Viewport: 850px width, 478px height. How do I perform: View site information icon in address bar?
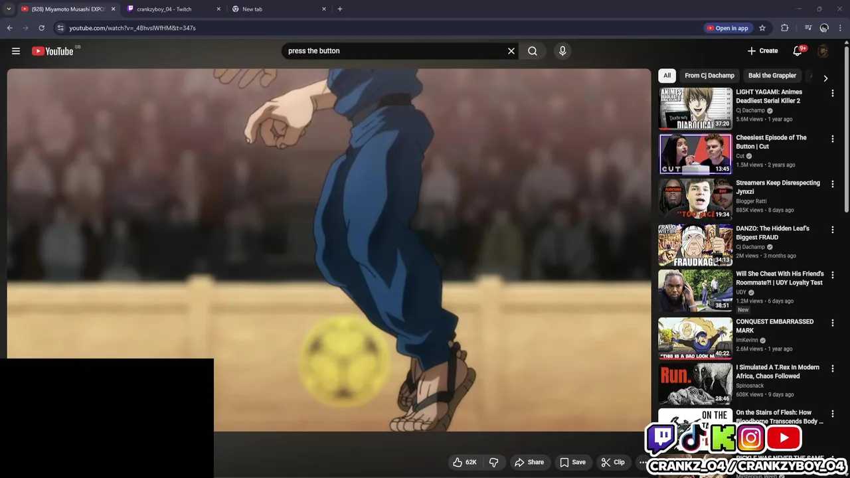(60, 28)
